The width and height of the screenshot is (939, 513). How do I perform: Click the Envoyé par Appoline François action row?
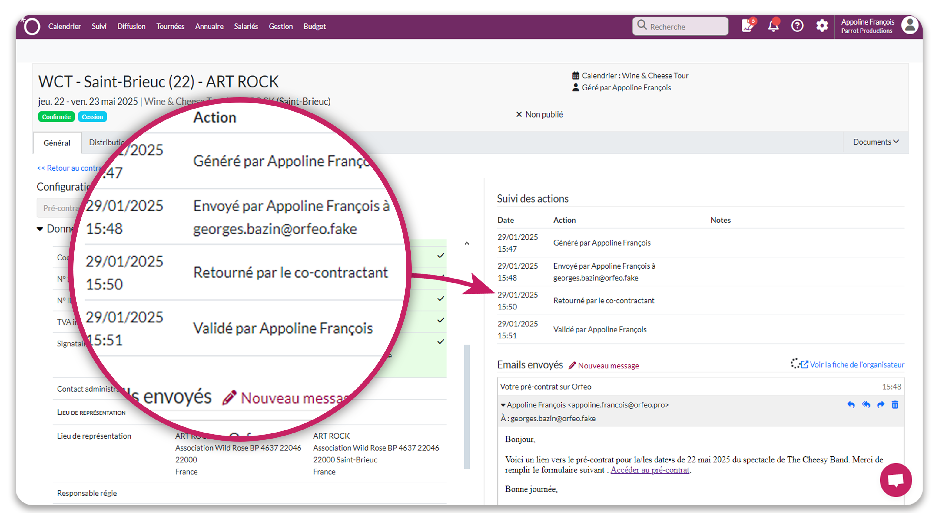tap(700, 272)
